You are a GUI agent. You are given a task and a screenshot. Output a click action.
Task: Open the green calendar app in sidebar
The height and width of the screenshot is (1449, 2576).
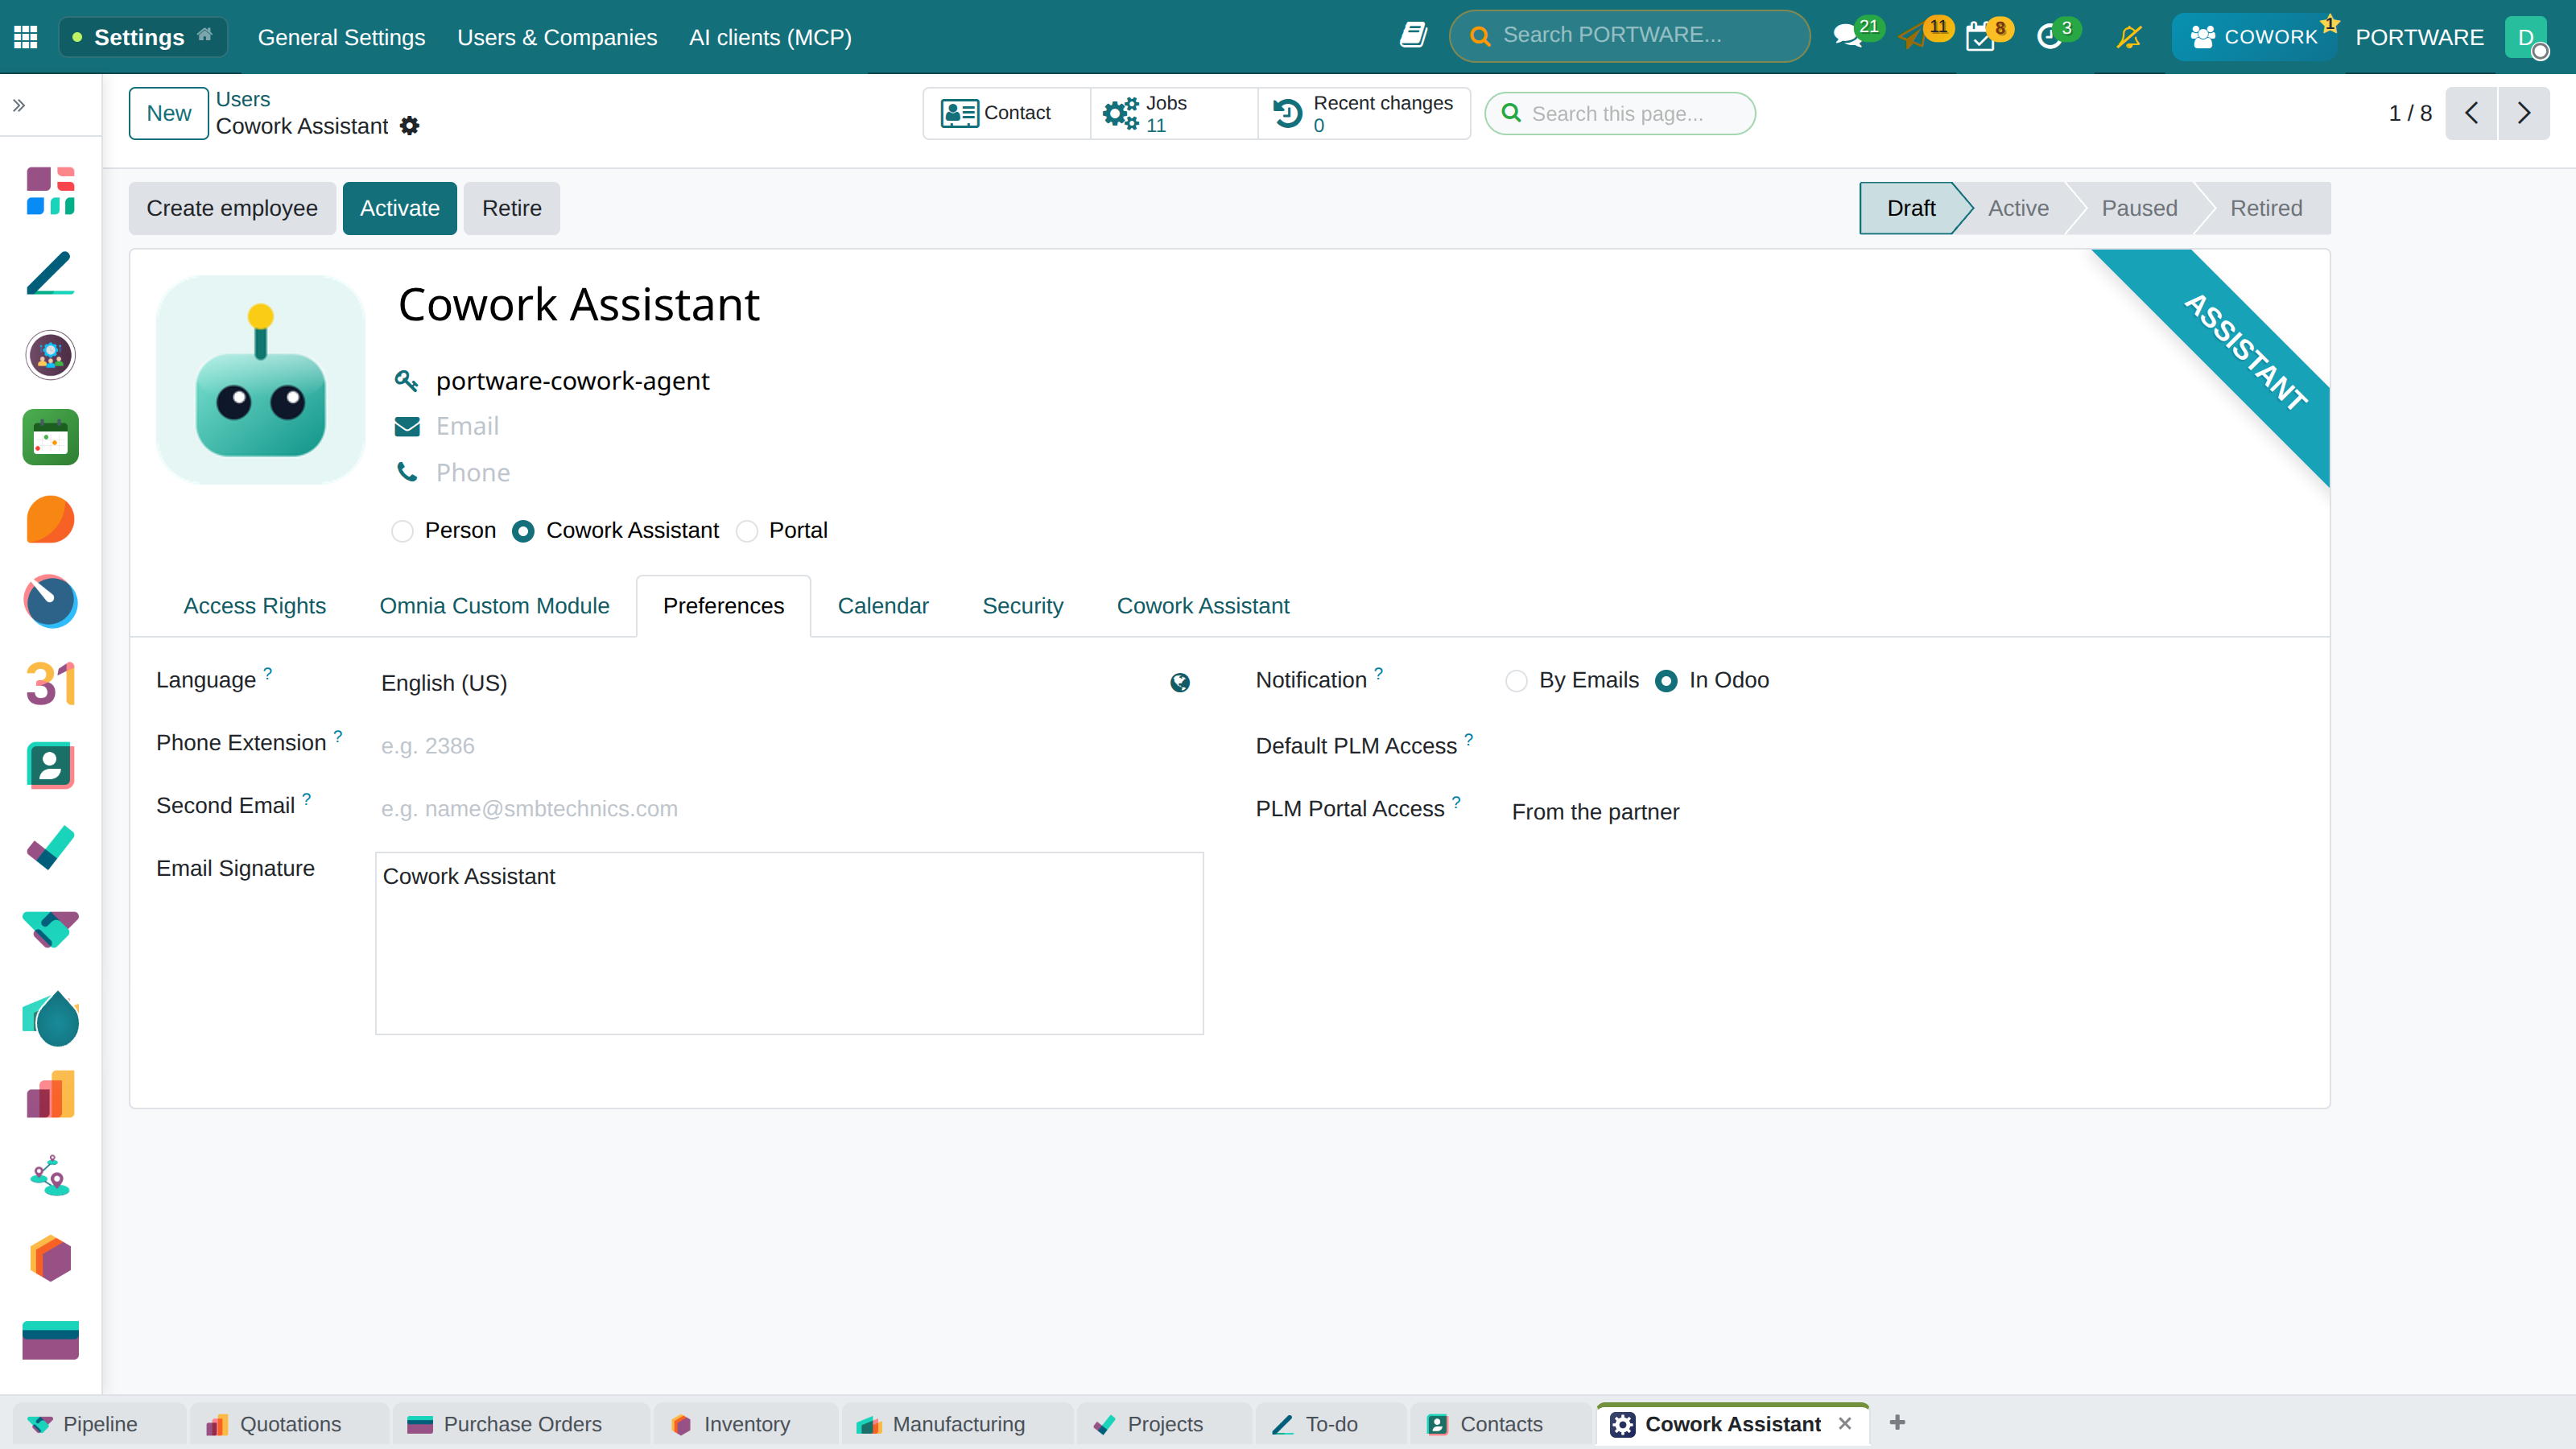[50, 437]
